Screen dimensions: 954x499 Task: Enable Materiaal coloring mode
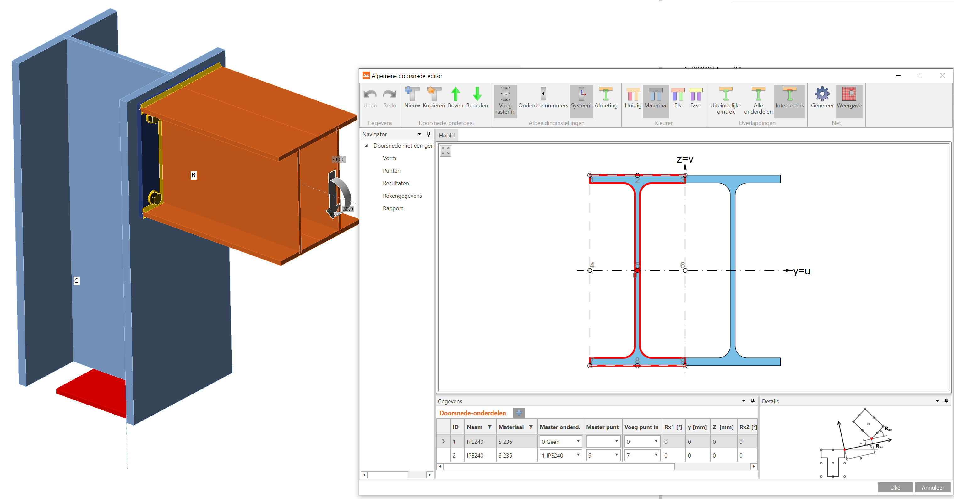pos(656,97)
